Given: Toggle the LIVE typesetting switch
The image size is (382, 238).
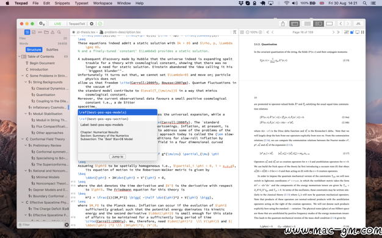Looking at the screenshot, I should click(57, 24).
